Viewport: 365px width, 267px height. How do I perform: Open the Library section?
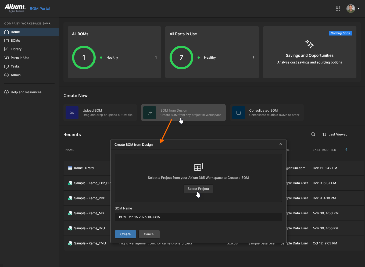tap(16, 49)
